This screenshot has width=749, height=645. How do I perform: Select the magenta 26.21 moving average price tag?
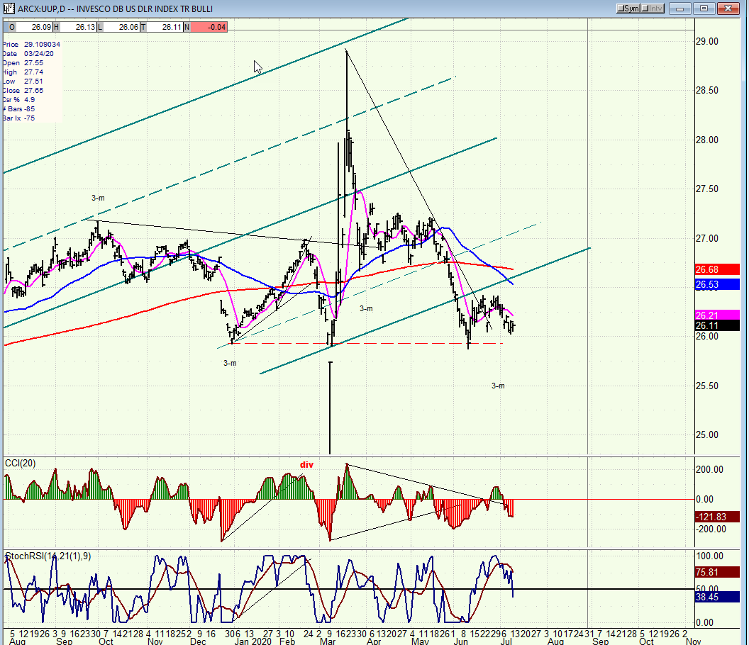tap(717, 315)
